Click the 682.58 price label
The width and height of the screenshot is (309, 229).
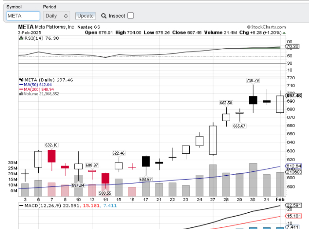coord(226,103)
